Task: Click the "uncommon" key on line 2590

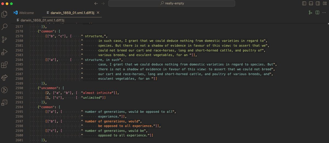Action: coord(49,88)
